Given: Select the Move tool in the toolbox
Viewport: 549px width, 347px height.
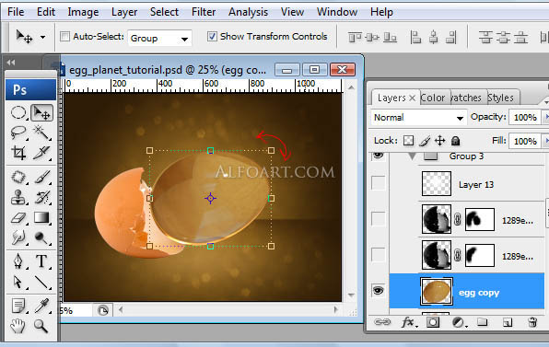Looking at the screenshot, I should pyautogui.click(x=41, y=112).
